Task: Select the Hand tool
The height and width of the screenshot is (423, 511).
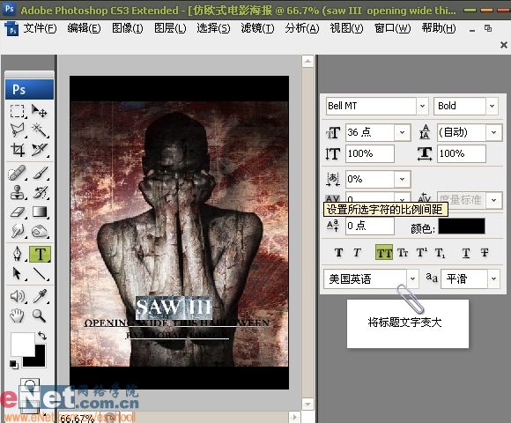Action: pos(18,315)
